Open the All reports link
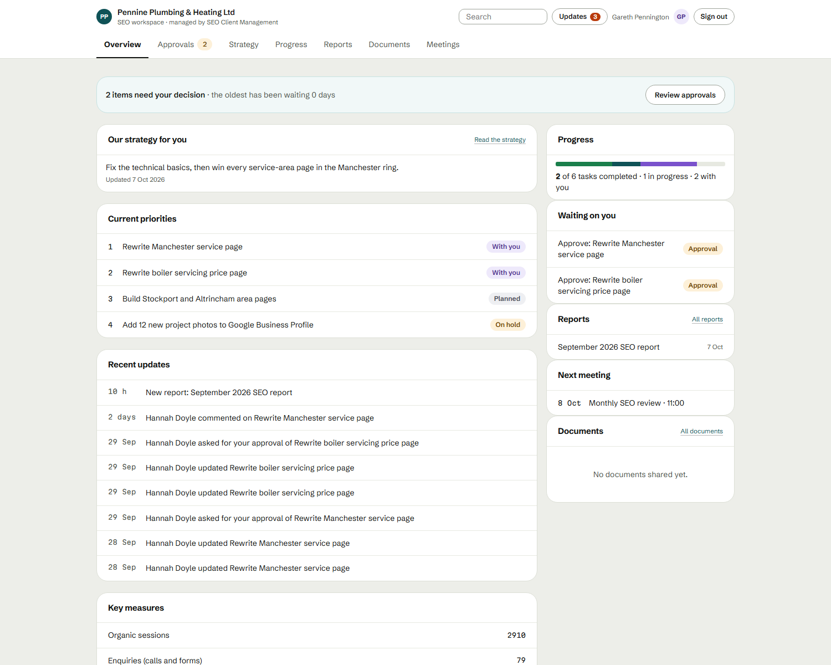 pyautogui.click(x=707, y=319)
